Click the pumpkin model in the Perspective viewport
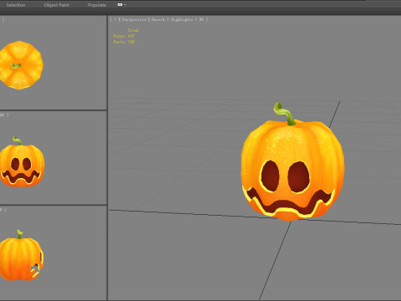This screenshot has height=301, width=401. pyautogui.click(x=292, y=170)
